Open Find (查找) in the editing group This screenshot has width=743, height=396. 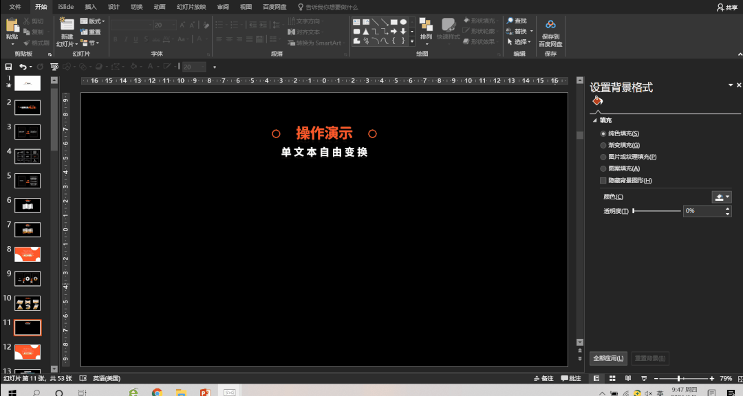[x=516, y=21]
